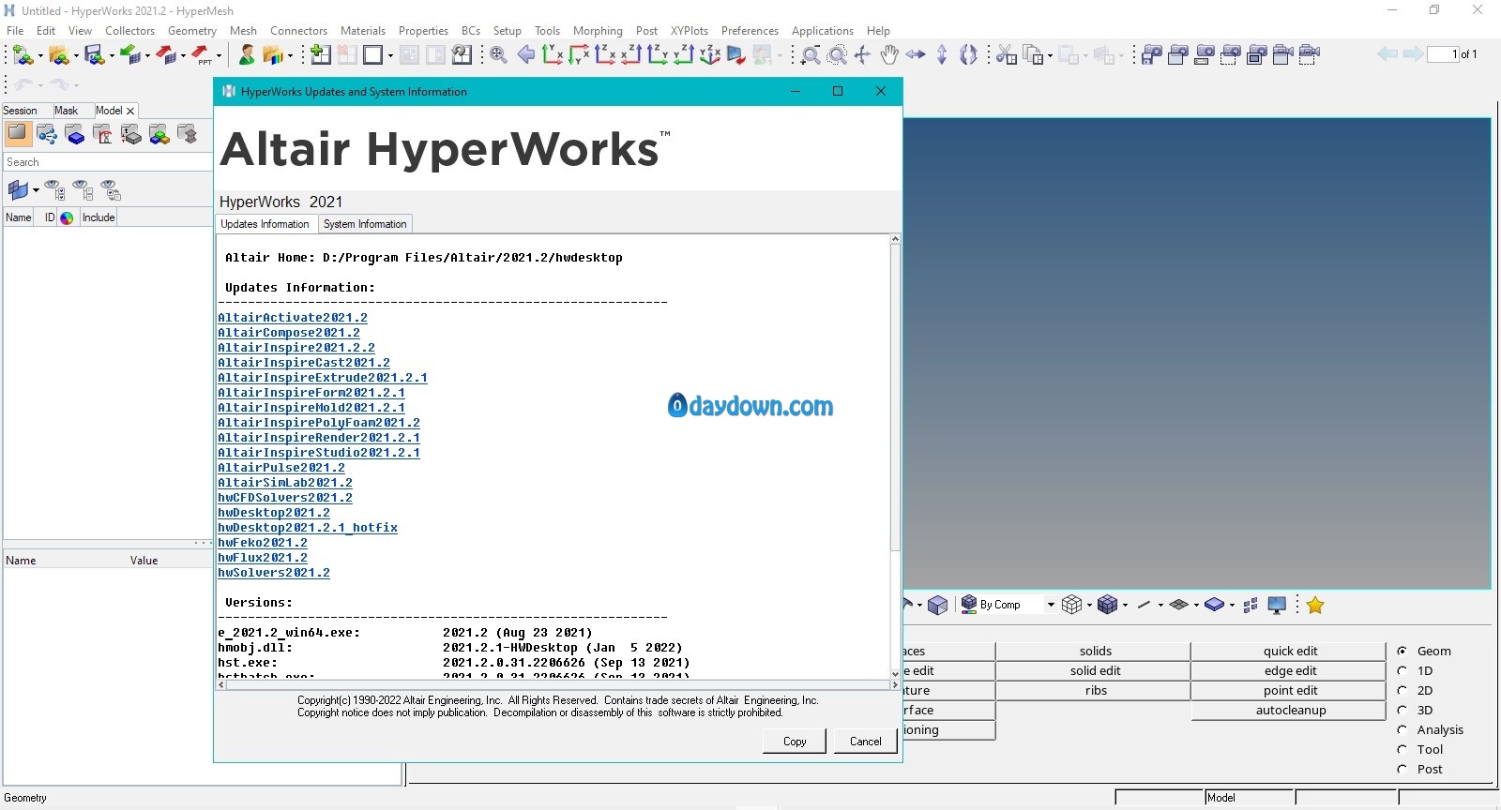The width and height of the screenshot is (1501, 810).
Task: Click the star Favorites icon below viewport
Action: 1315,605
